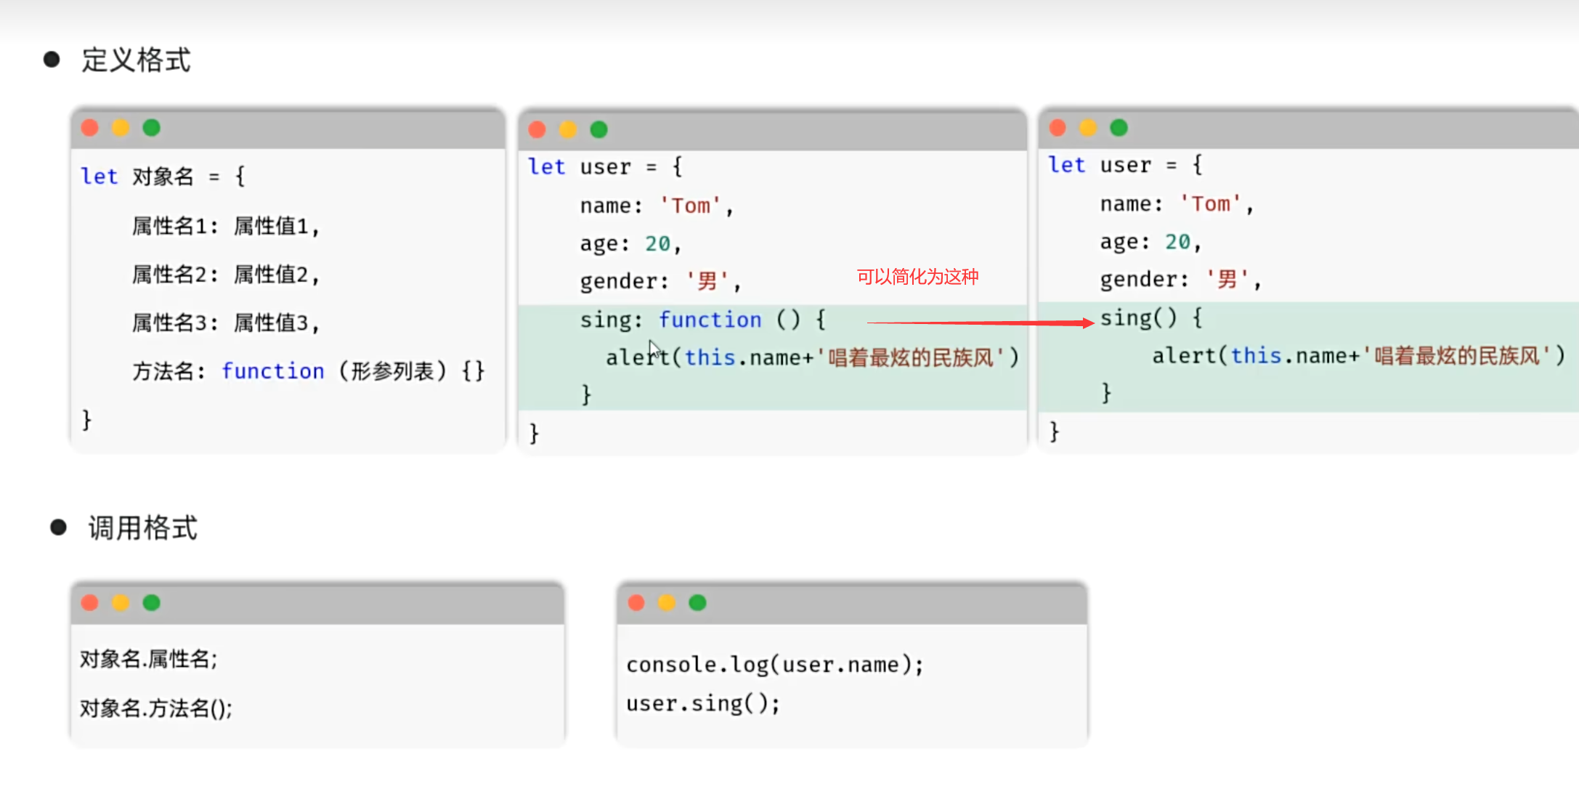Click green dot on middle user code window
The width and height of the screenshot is (1579, 802).
tap(598, 129)
